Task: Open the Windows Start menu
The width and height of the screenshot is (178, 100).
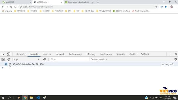Action: 3,97
